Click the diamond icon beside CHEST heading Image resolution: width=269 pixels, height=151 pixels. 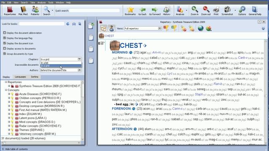pos(145,46)
